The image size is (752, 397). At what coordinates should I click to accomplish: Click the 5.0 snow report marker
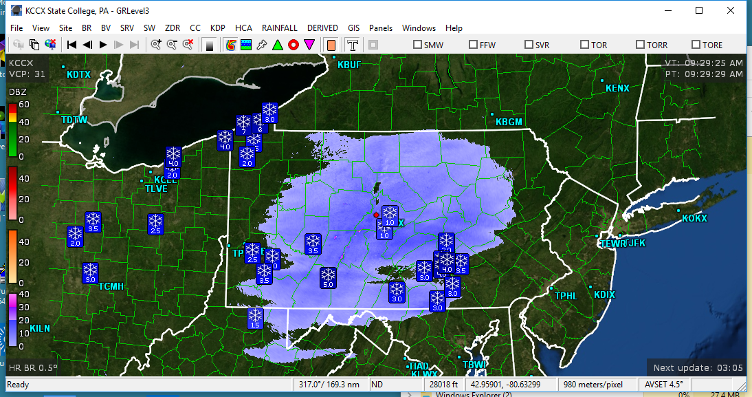[x=328, y=278]
